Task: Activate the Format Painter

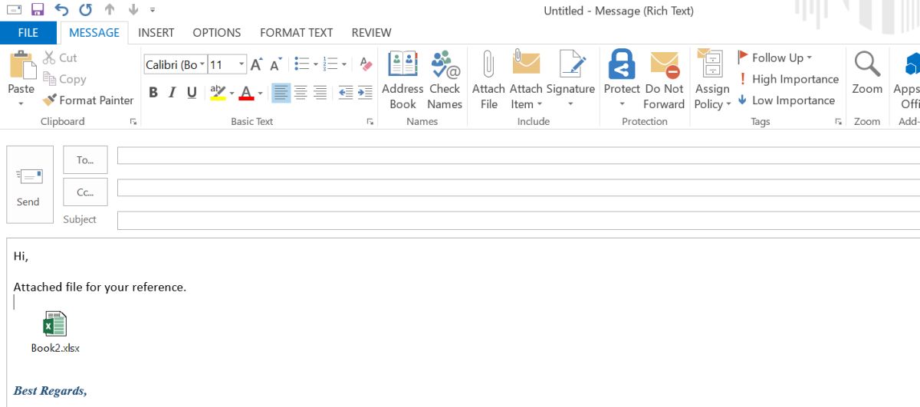Action: 88,100
